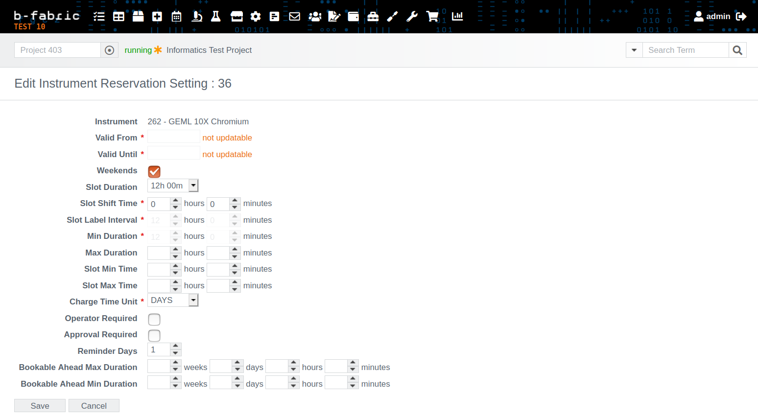This screenshot has width=758, height=418.
Task: Click the Slot Min Time hours field
Action: click(x=165, y=269)
